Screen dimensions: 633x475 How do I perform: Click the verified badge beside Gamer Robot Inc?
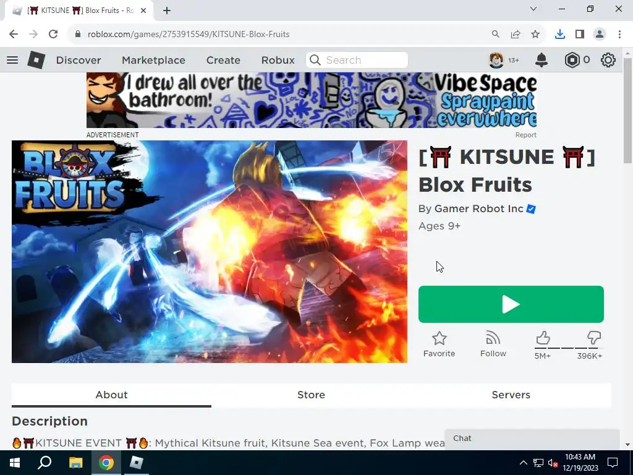click(531, 209)
